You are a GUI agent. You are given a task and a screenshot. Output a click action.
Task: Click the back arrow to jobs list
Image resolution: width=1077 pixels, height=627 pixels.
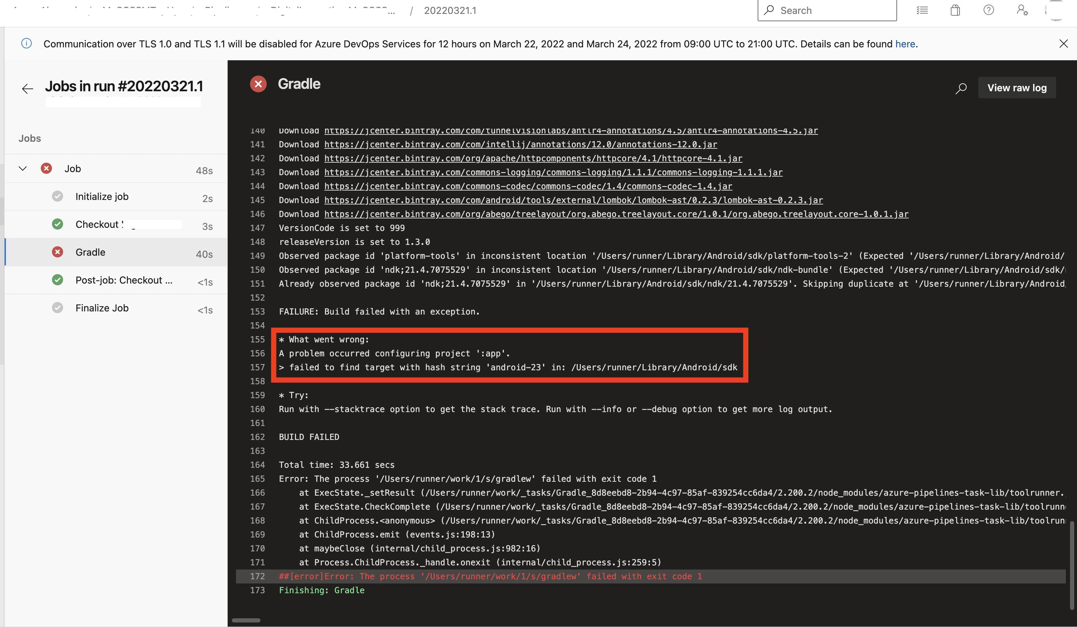tap(26, 87)
